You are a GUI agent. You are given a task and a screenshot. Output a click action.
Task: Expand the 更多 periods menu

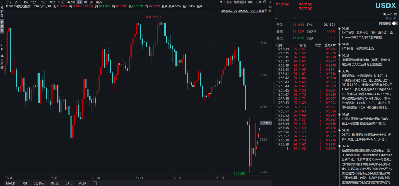pyautogui.click(x=99, y=2)
